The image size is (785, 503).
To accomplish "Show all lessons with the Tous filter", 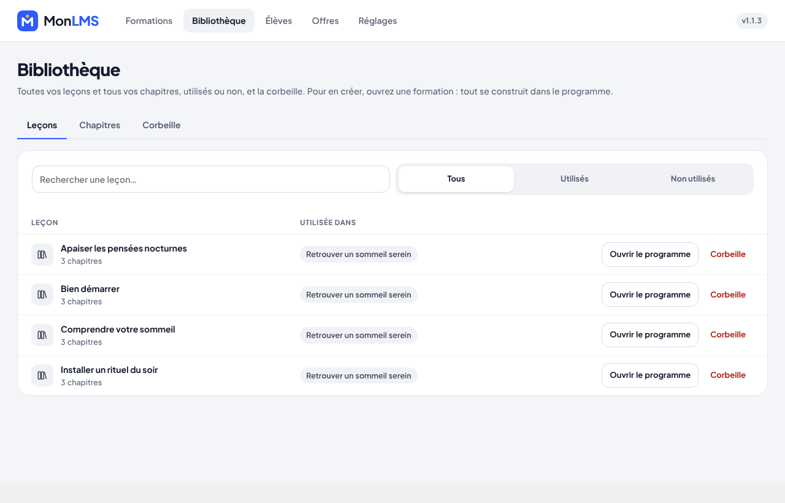I will (456, 179).
